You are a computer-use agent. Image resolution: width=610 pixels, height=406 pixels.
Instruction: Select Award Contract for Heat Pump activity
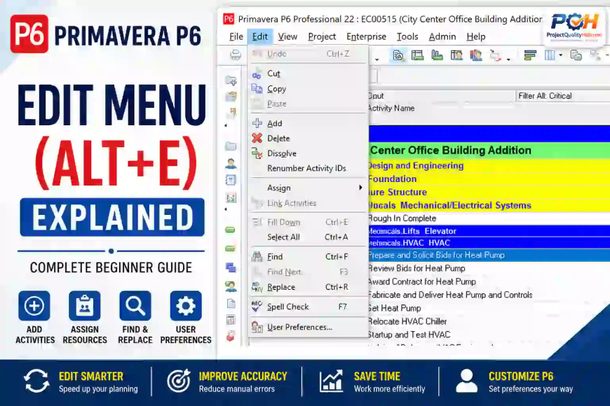(x=489, y=281)
